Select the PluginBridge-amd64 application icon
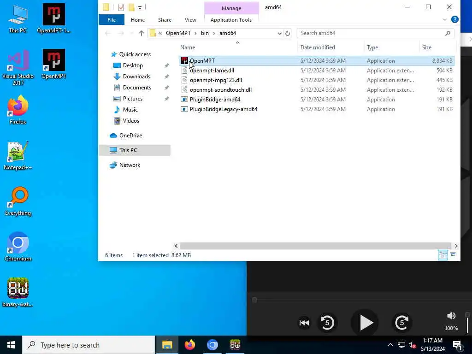This screenshot has height=354, width=472. point(184,100)
